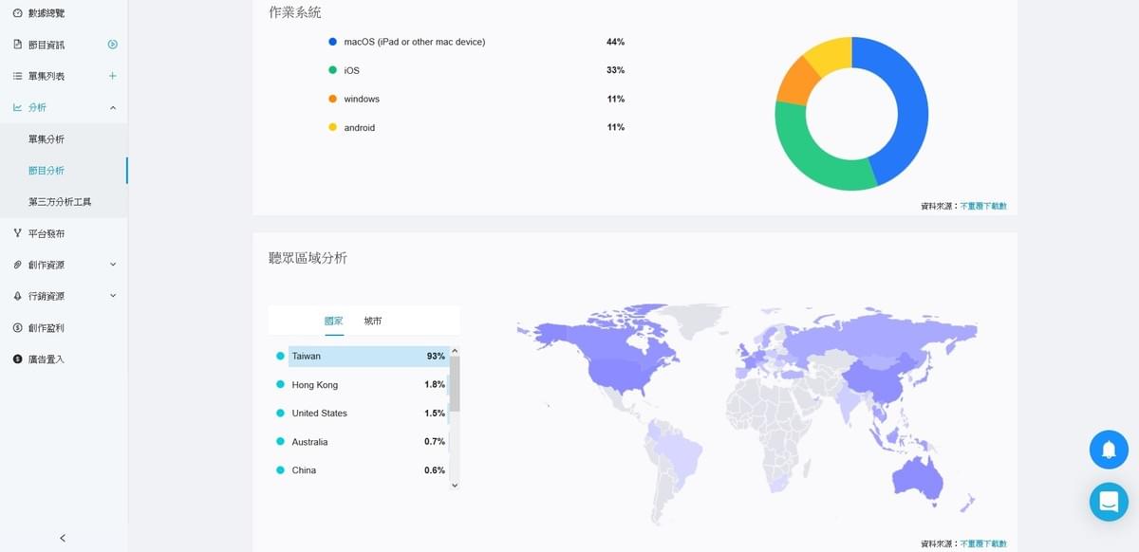Select the Australia row

coord(360,442)
